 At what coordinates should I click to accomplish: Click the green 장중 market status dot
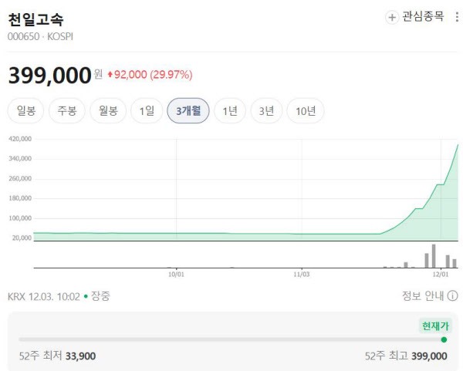(x=86, y=296)
